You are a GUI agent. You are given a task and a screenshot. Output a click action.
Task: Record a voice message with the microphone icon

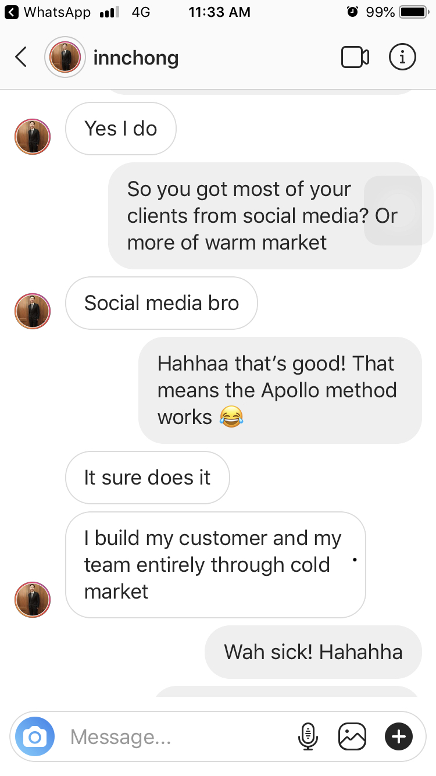tap(308, 736)
